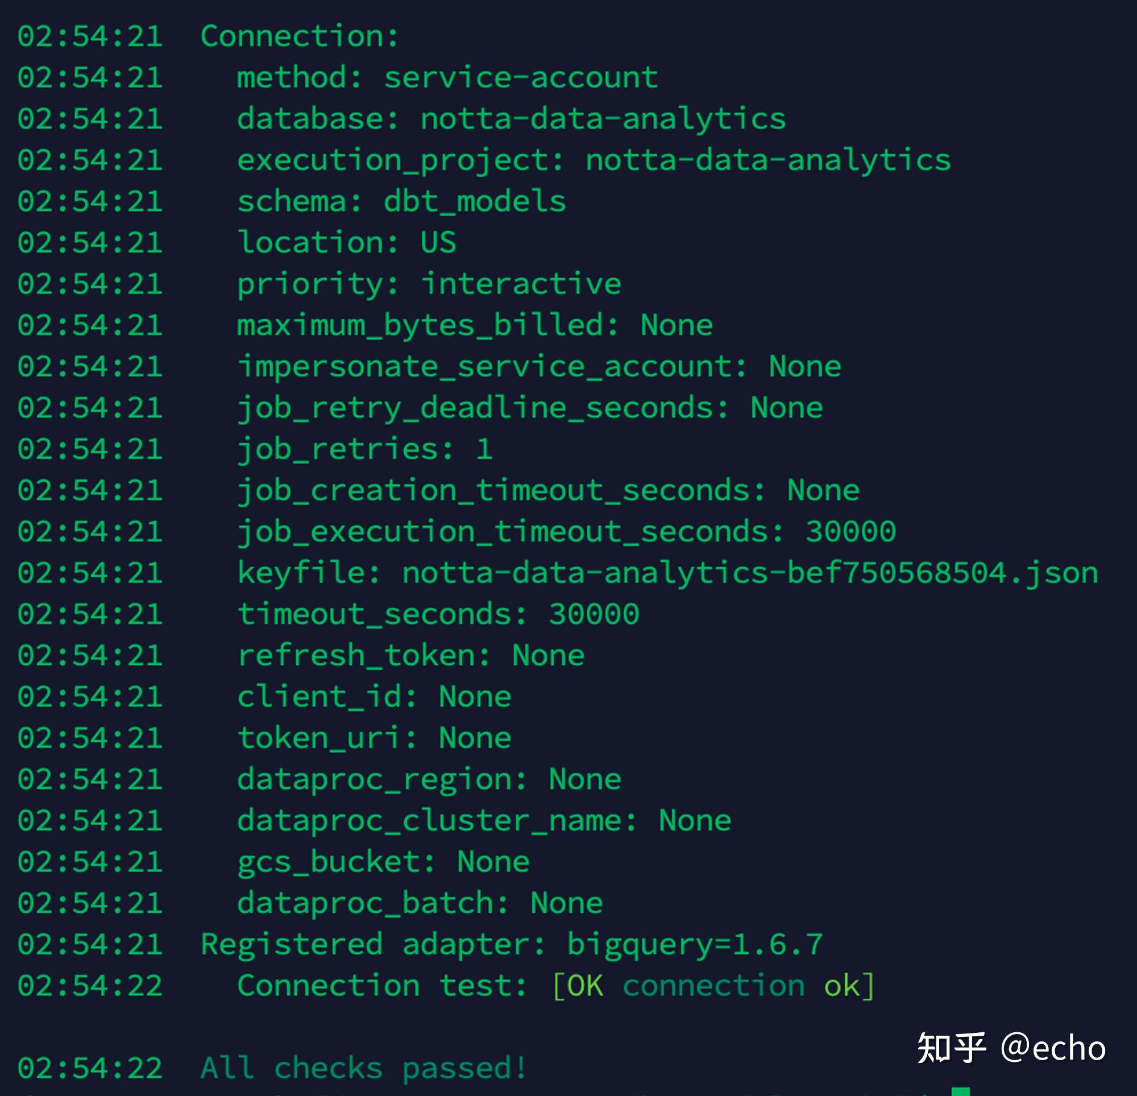Click the "refresh_token: None" line

pos(410,655)
